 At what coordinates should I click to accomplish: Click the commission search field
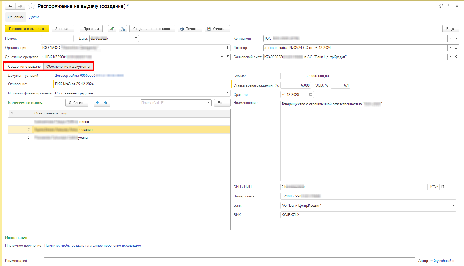pos(173,103)
